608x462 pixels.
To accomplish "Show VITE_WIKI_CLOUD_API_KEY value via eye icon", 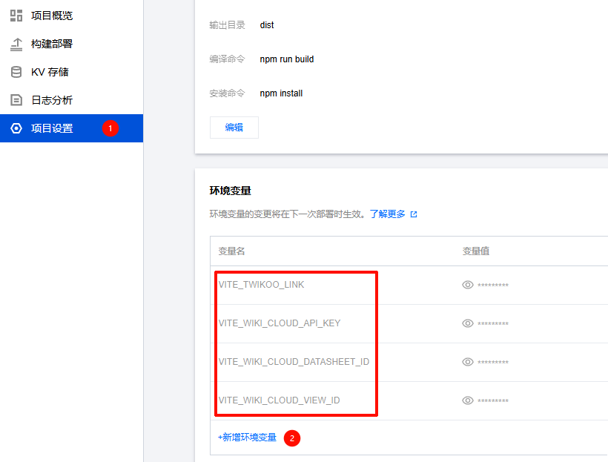I will pos(468,323).
